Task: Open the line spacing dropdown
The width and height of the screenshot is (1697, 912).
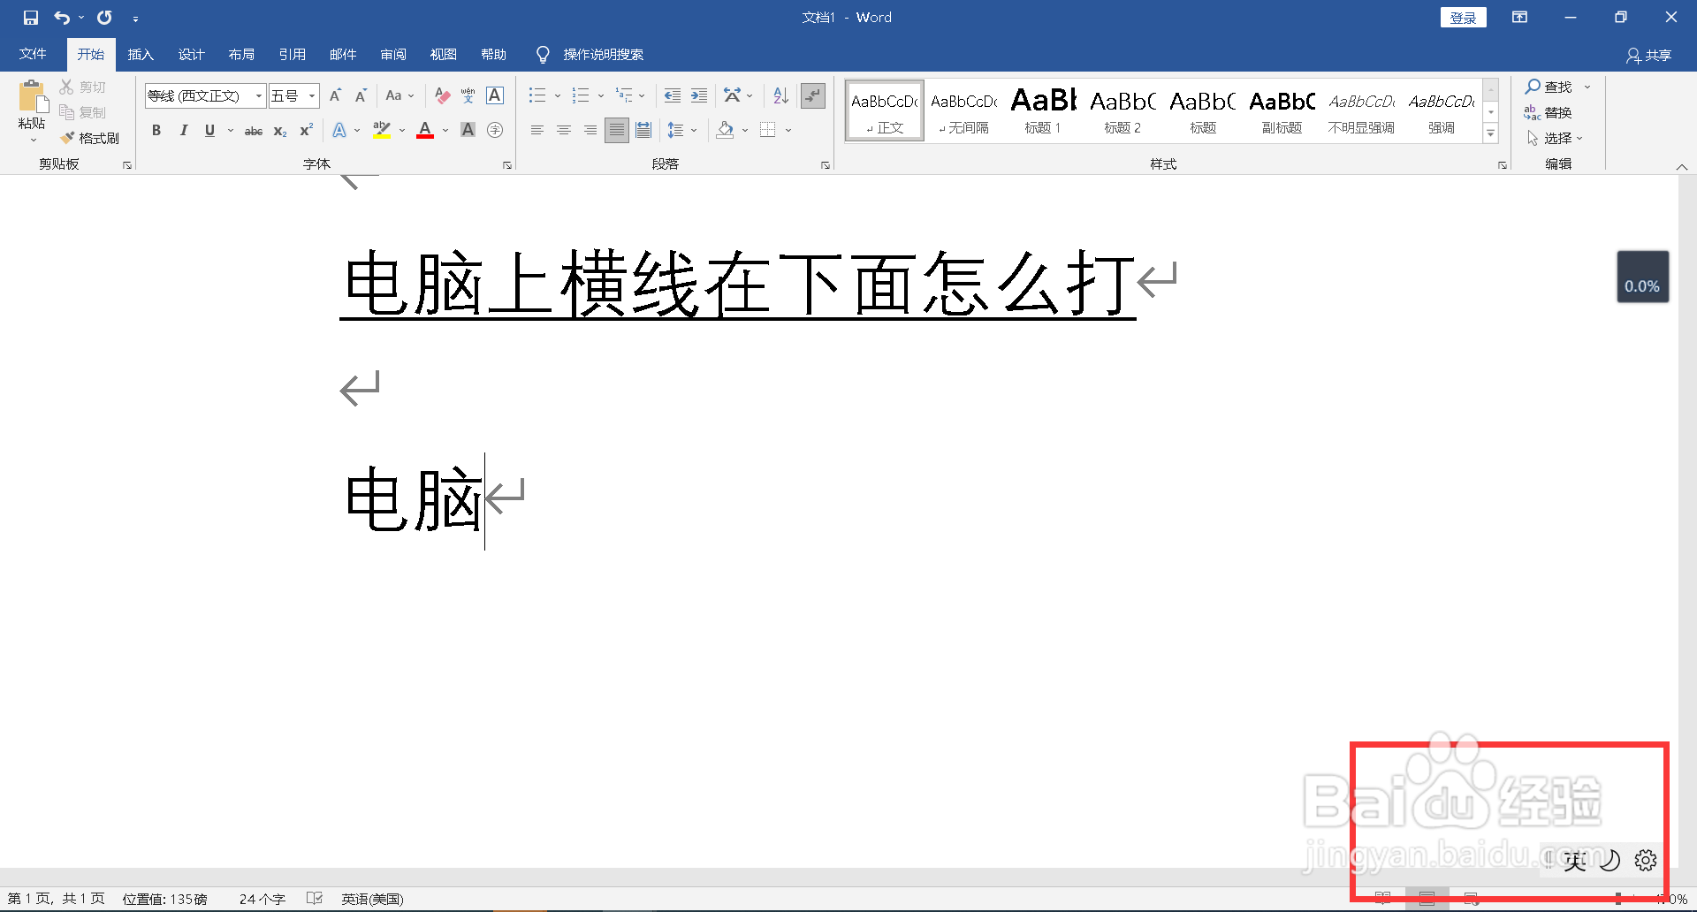Action: 693,130
